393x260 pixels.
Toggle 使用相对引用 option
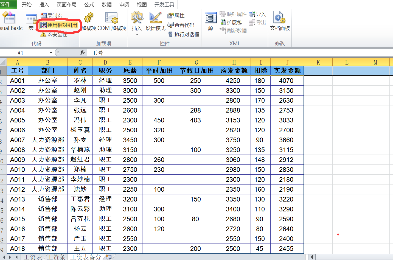[59, 25]
